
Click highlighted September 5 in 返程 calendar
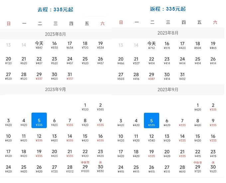tap(152, 120)
